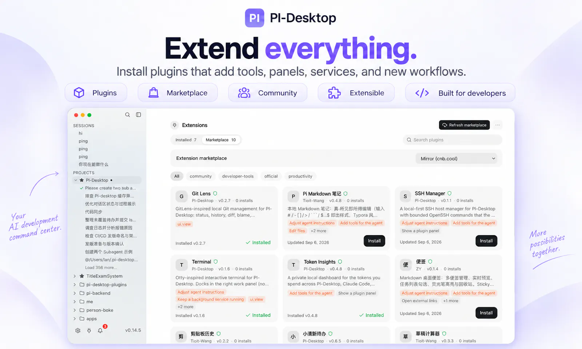This screenshot has height=349, width=582.
Task: Open the 你现在能做什么 session
Action: [x=93, y=165]
